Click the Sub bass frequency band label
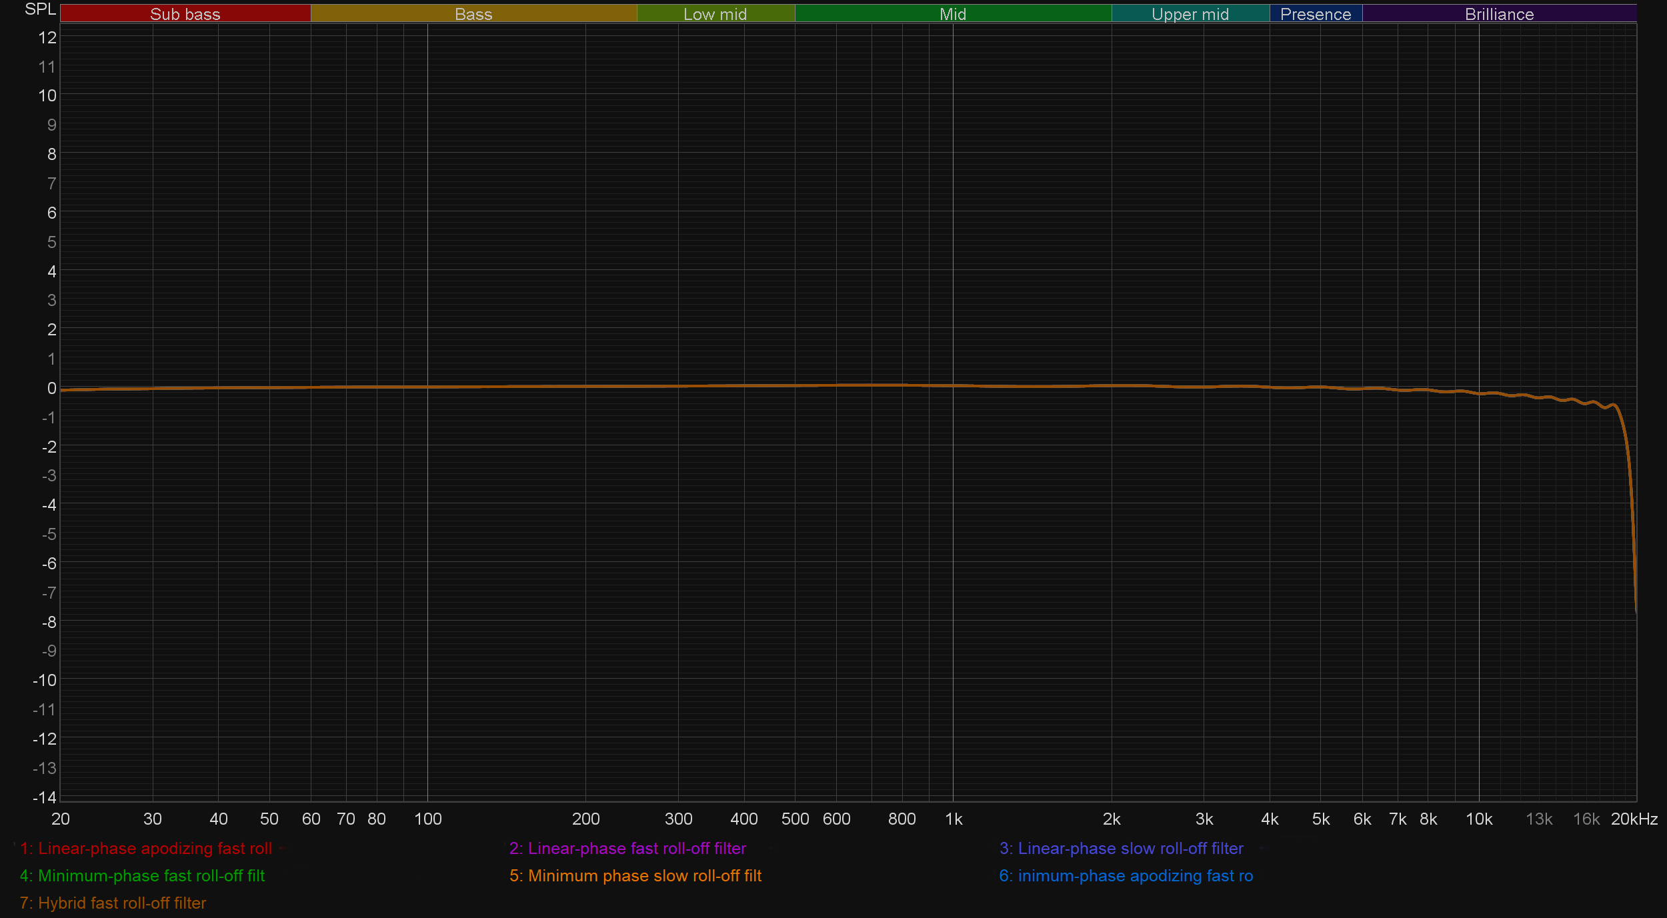This screenshot has height=918, width=1667. [x=185, y=14]
